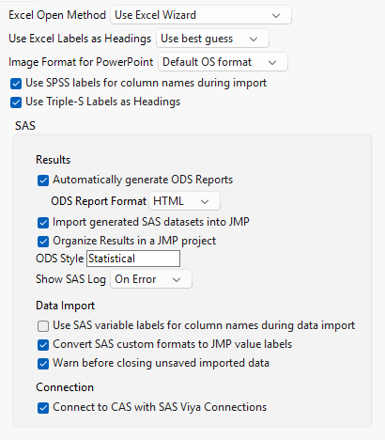Toggle Convert SAS custom formats to value labels
385x440 pixels.
43,345
